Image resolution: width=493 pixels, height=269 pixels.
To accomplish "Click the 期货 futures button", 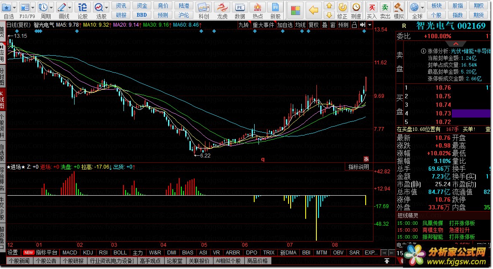I will point(478,15).
